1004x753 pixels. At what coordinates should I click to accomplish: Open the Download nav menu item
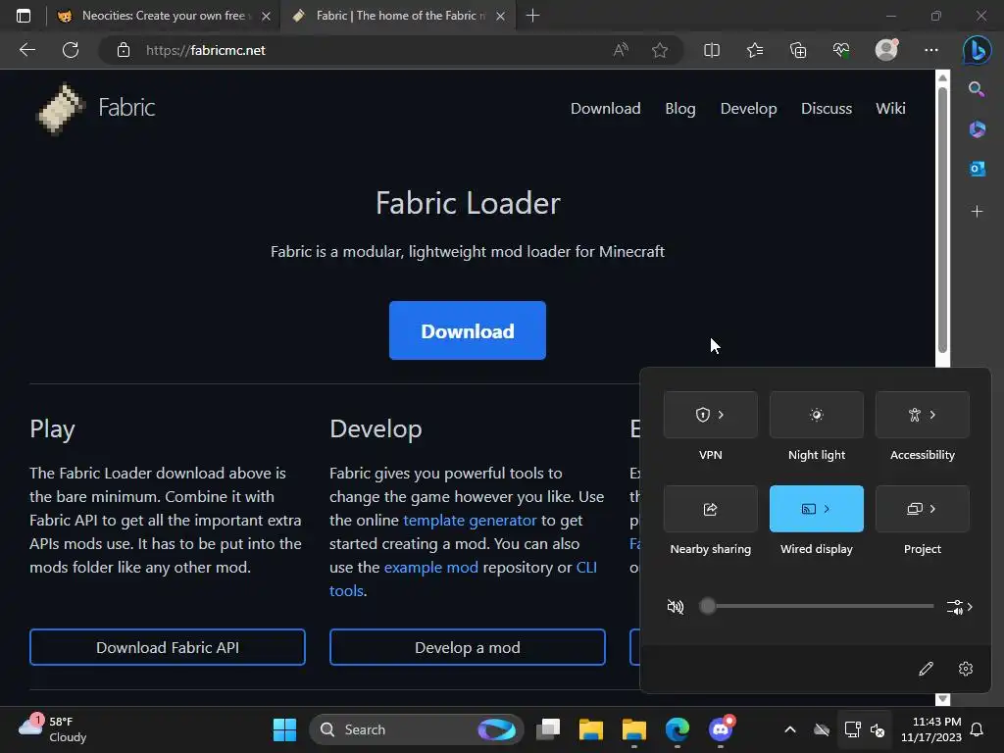tap(605, 108)
